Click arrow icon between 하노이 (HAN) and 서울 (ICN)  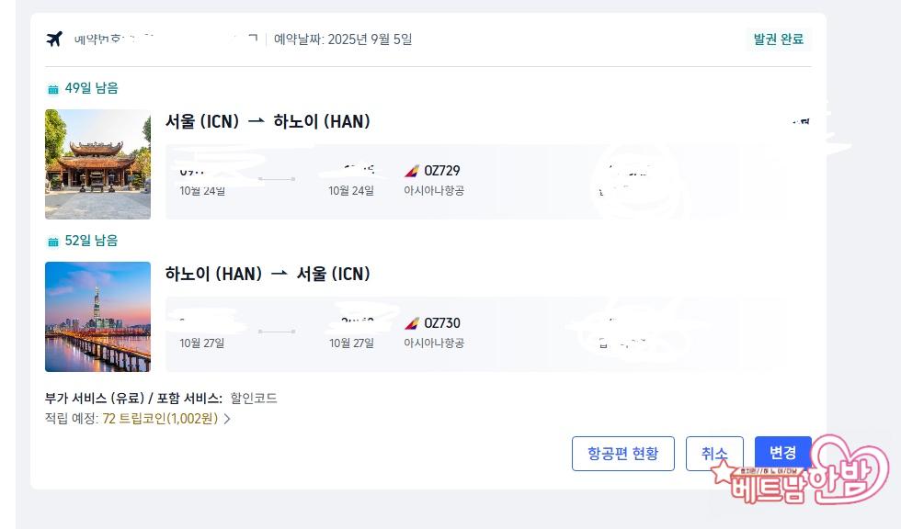(x=279, y=274)
